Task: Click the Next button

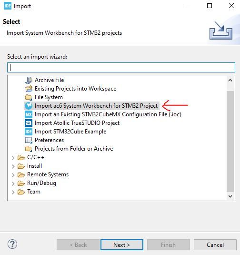Action: (x=122, y=245)
